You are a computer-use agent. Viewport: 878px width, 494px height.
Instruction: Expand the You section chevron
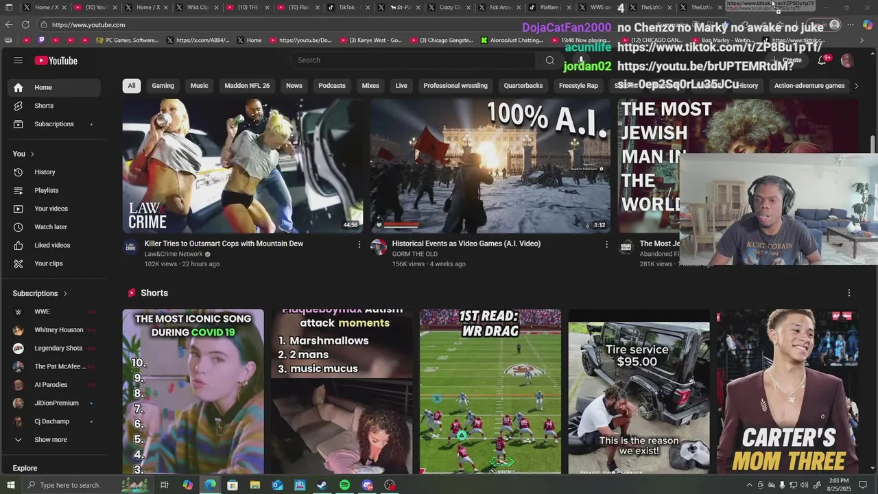tap(32, 154)
